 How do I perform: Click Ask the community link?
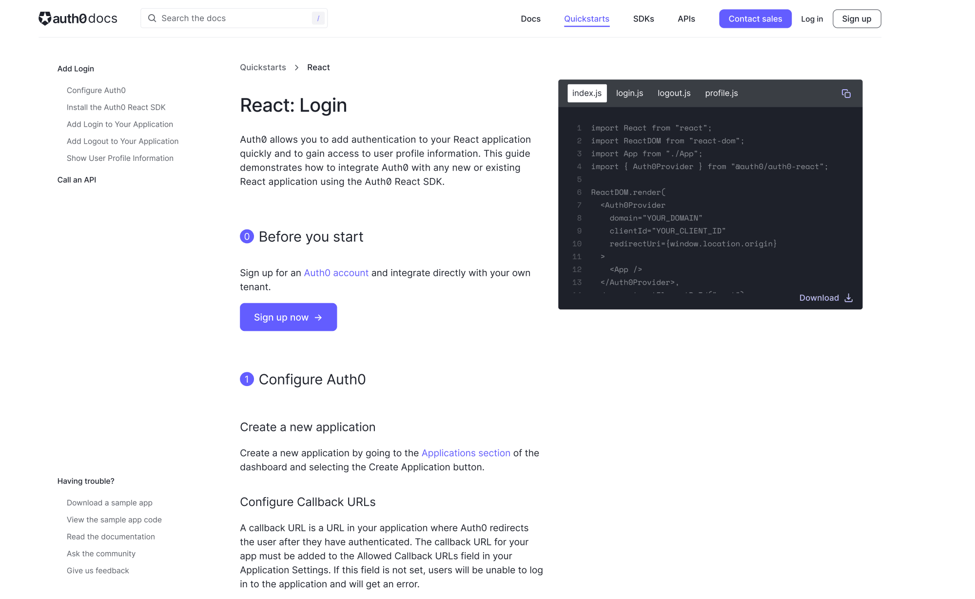101,554
